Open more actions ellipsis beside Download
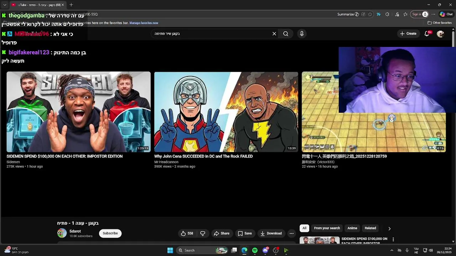This screenshot has width=456, height=256. pos(291,233)
